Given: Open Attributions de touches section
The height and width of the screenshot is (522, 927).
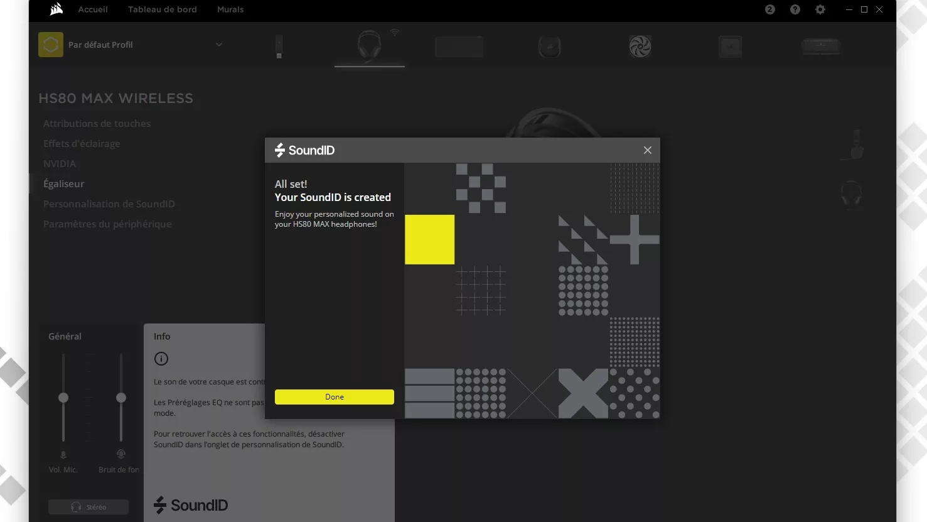Looking at the screenshot, I should tap(97, 124).
